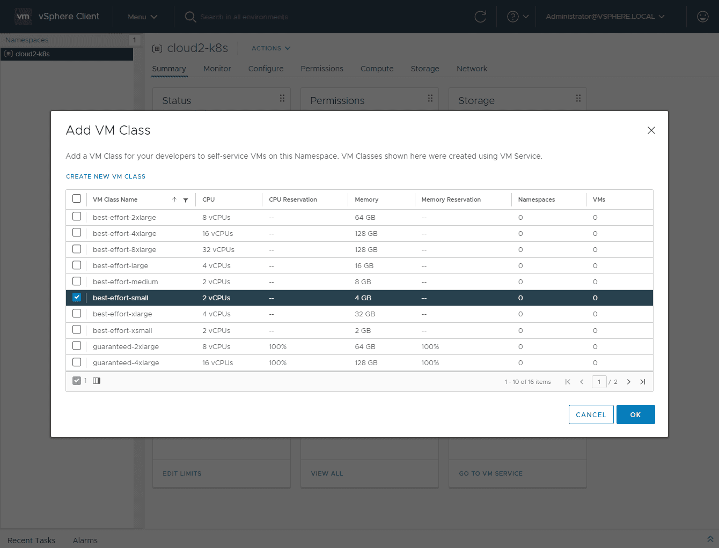Click the CREATE NEW VM CLASS link
The width and height of the screenshot is (719, 548).
pyautogui.click(x=106, y=176)
